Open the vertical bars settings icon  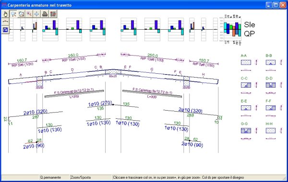pyautogui.click(x=53, y=14)
